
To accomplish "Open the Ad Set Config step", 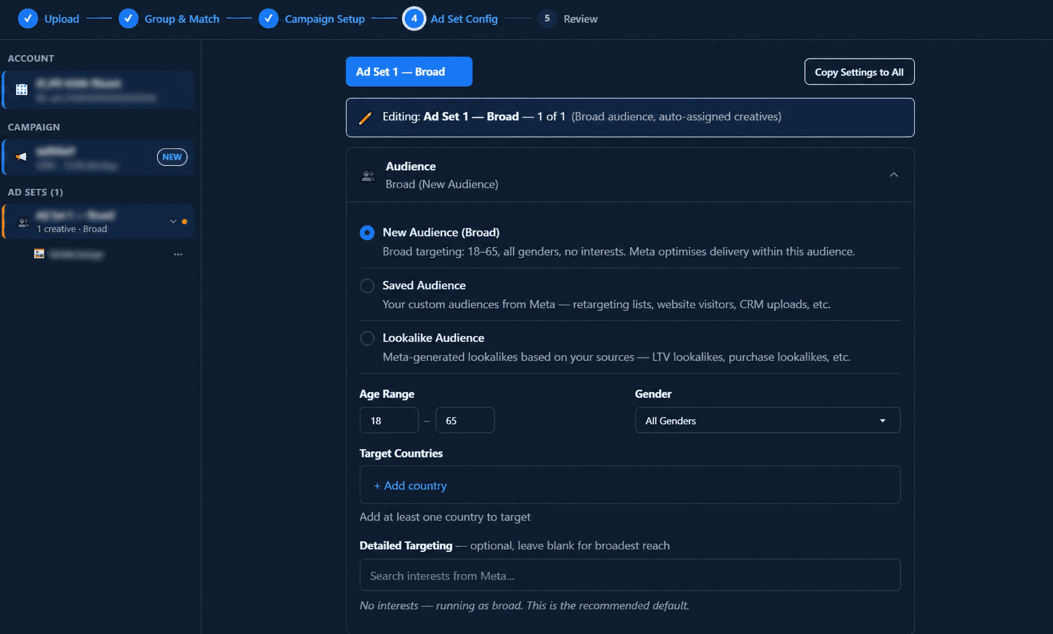I will tap(464, 19).
